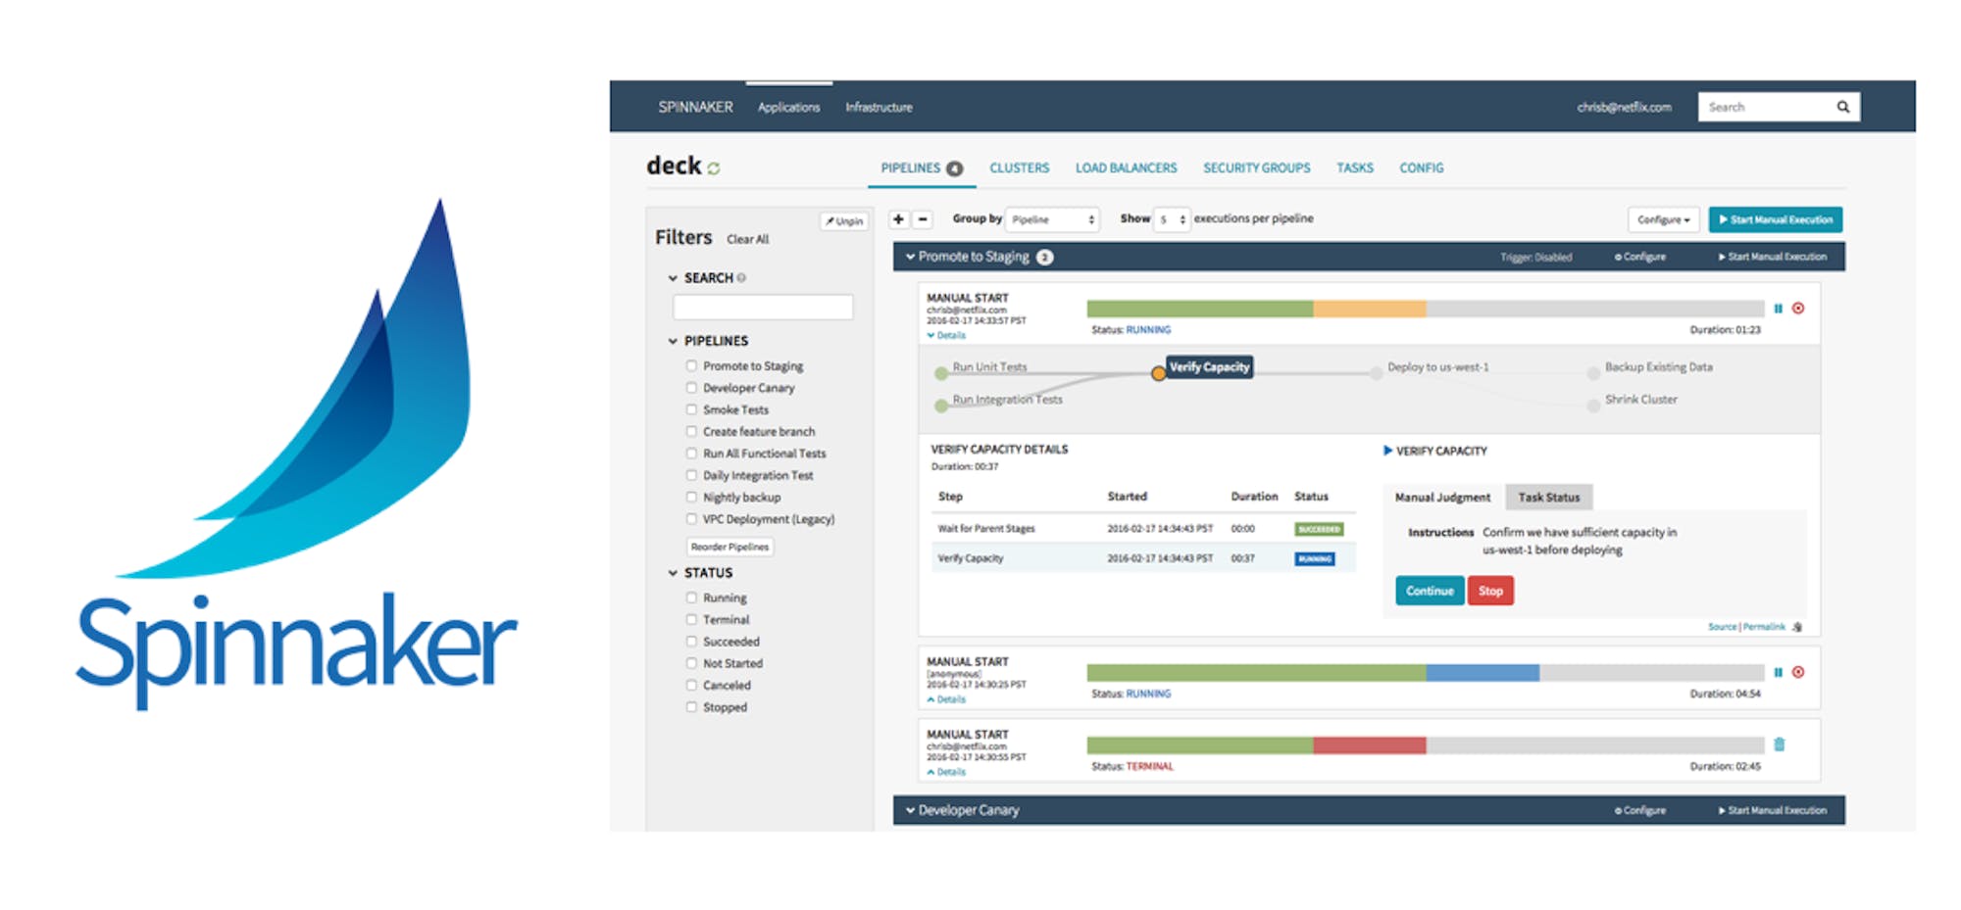Cancel the first running execution with the red stop icon
1961x910 pixels.
click(x=1798, y=309)
